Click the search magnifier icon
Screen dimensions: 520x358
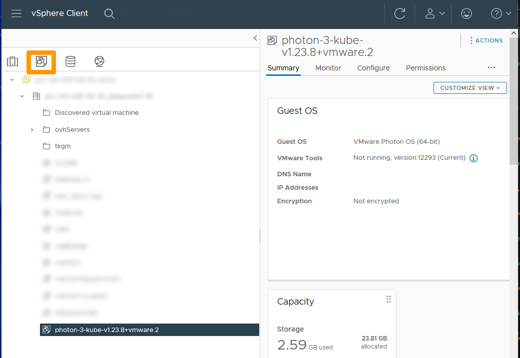tap(109, 13)
